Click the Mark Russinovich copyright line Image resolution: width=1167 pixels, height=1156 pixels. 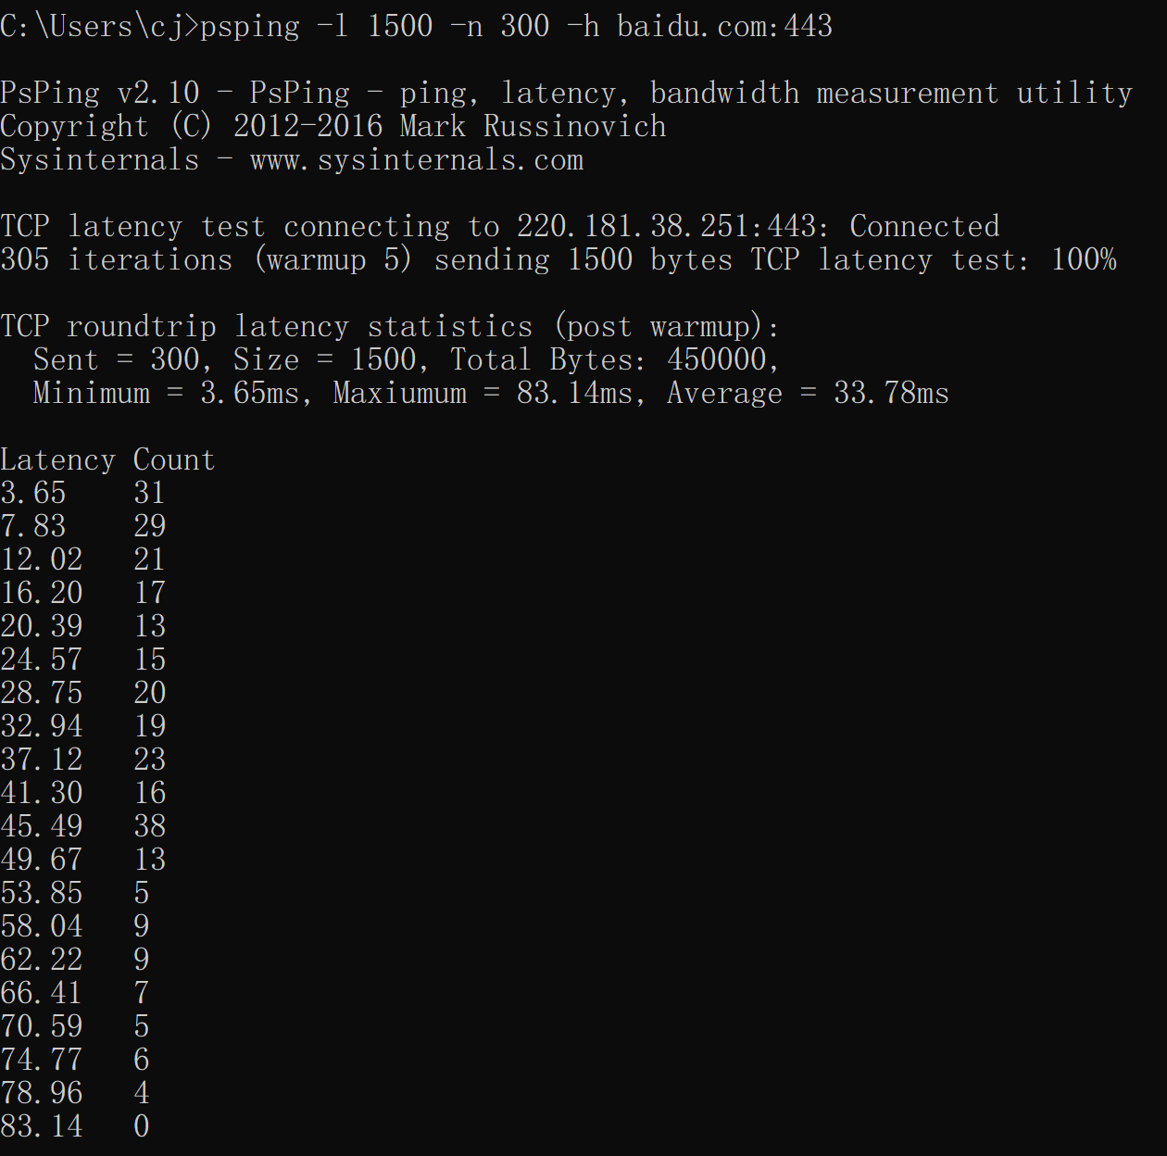click(333, 126)
